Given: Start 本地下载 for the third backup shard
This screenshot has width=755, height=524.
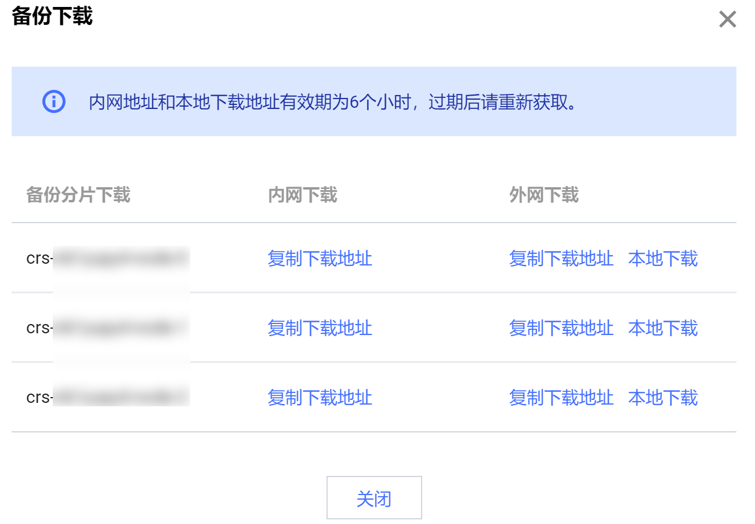Looking at the screenshot, I should [663, 398].
